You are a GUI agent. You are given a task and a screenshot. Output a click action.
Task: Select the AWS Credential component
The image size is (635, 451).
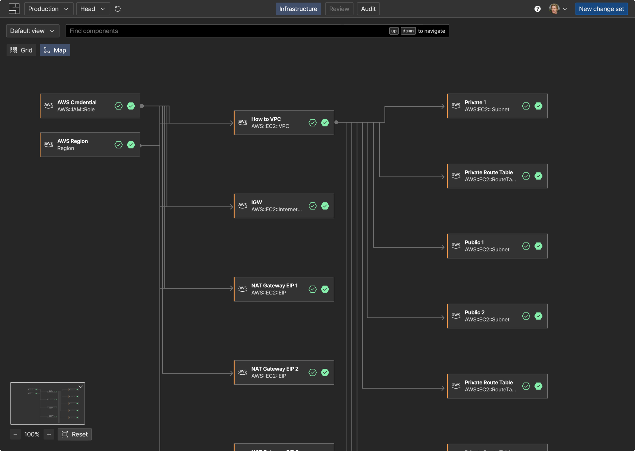point(90,106)
